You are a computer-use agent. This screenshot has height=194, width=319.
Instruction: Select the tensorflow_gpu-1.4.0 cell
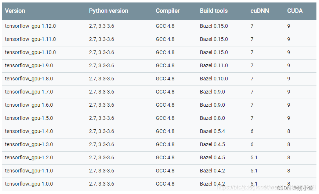click(29, 132)
